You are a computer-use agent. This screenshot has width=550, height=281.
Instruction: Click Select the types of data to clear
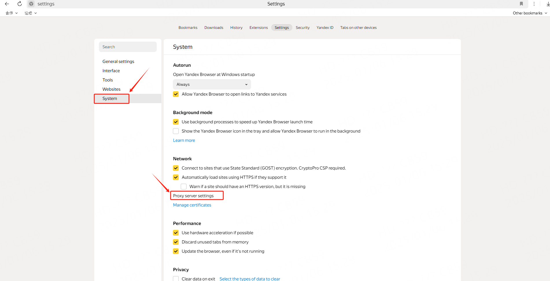(250, 279)
